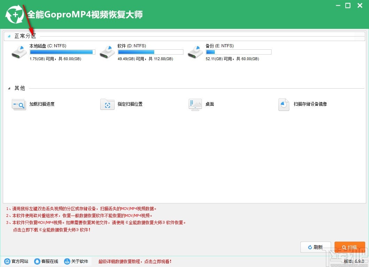
Task: Click the 加载扫描进度 magnifier icon
Action: click(19, 105)
